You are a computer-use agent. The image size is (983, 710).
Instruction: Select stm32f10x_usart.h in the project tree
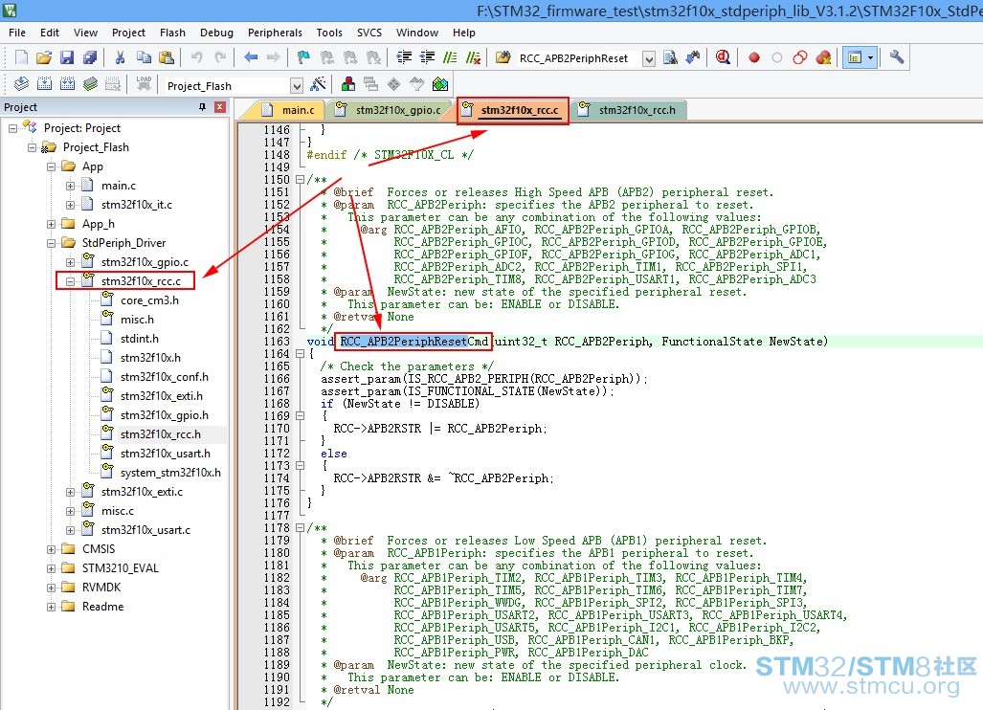coord(165,454)
